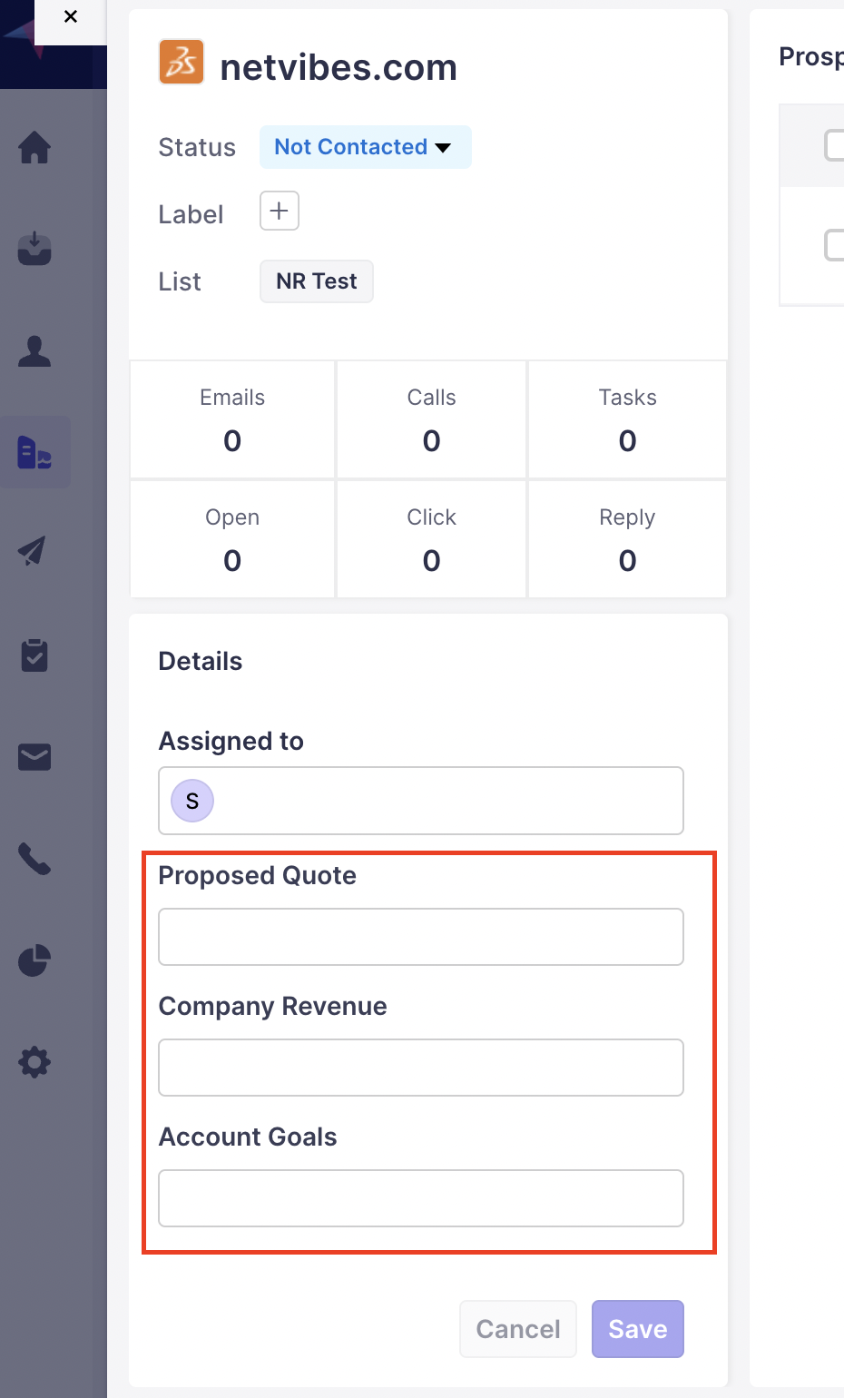Open the Home icon in sidebar
Image resolution: width=844 pixels, height=1398 pixels.
(34, 147)
